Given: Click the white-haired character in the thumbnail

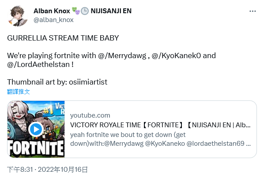Looking at the screenshot, I should [x=19, y=116].
